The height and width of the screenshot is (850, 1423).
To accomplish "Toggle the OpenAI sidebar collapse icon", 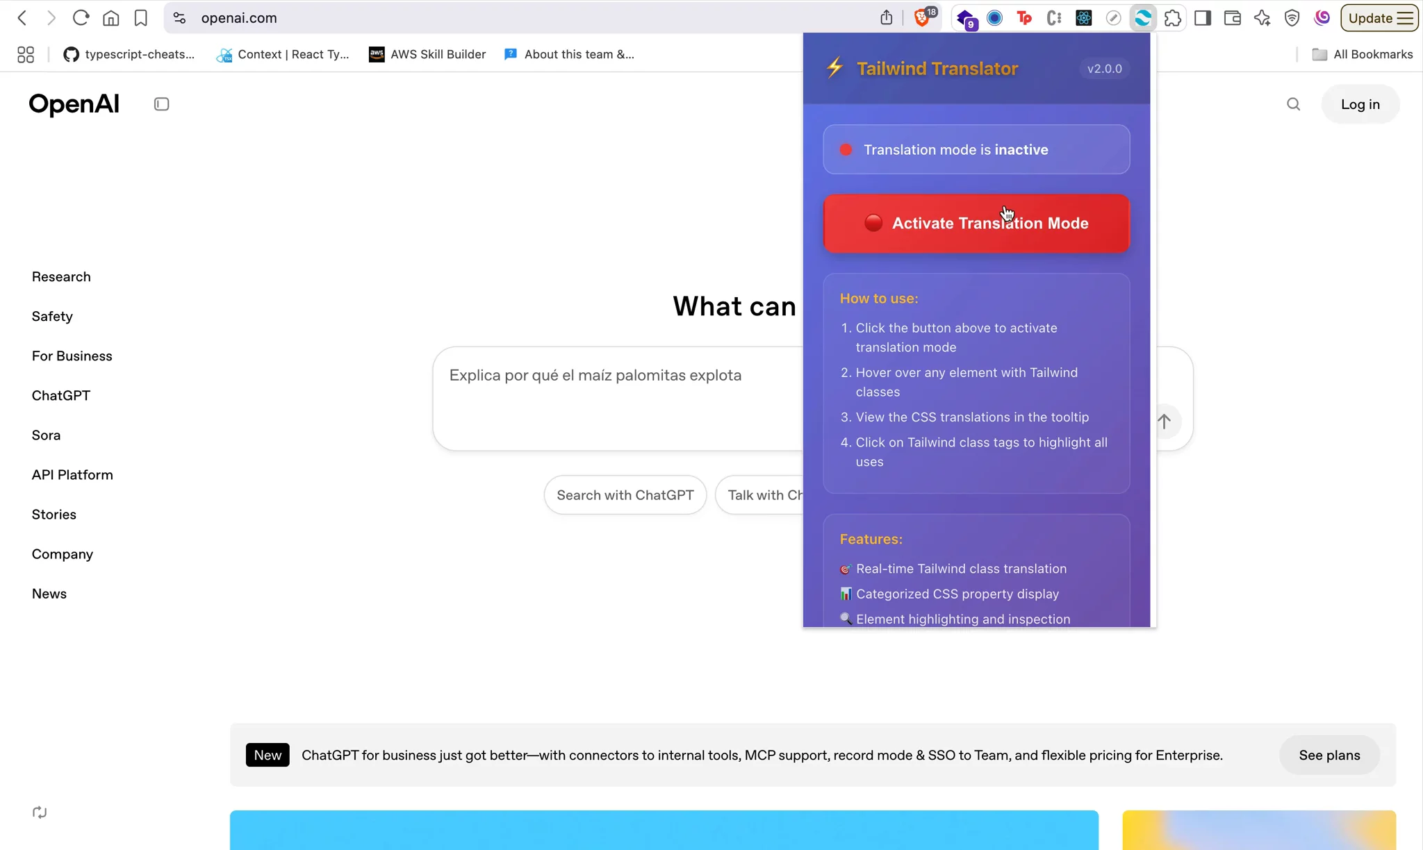I will coord(161,104).
